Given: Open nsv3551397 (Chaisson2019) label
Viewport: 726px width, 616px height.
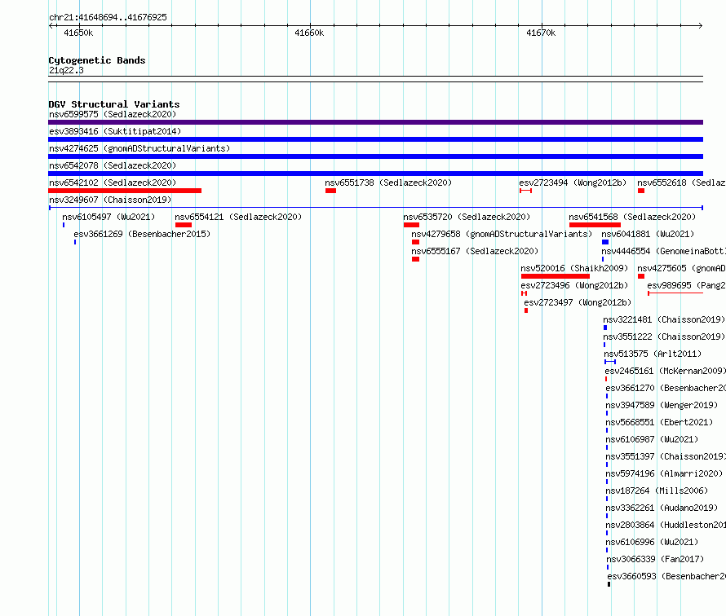Looking at the screenshot, I should click(x=666, y=456).
